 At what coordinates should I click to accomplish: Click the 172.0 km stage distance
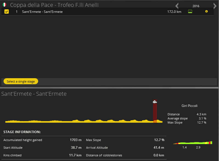click(174, 12)
